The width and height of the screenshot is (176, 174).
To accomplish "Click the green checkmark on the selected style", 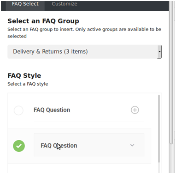I will [x=19, y=146].
